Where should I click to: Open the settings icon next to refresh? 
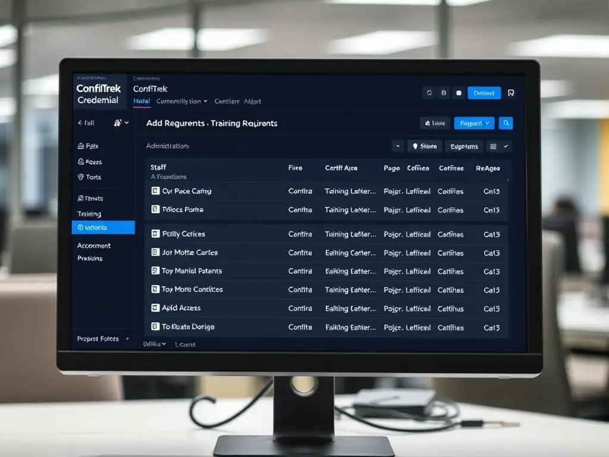[x=444, y=93]
